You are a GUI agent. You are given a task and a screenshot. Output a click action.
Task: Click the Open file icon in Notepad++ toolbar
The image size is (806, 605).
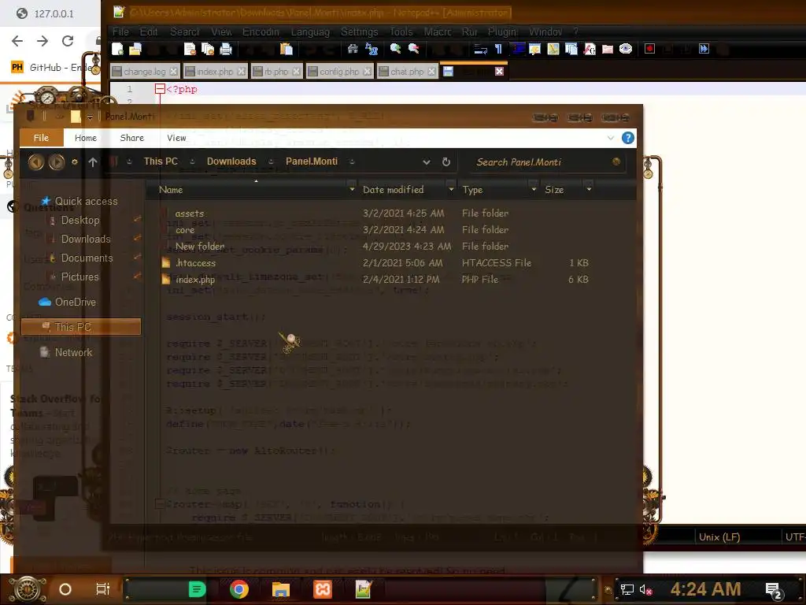[x=135, y=49]
